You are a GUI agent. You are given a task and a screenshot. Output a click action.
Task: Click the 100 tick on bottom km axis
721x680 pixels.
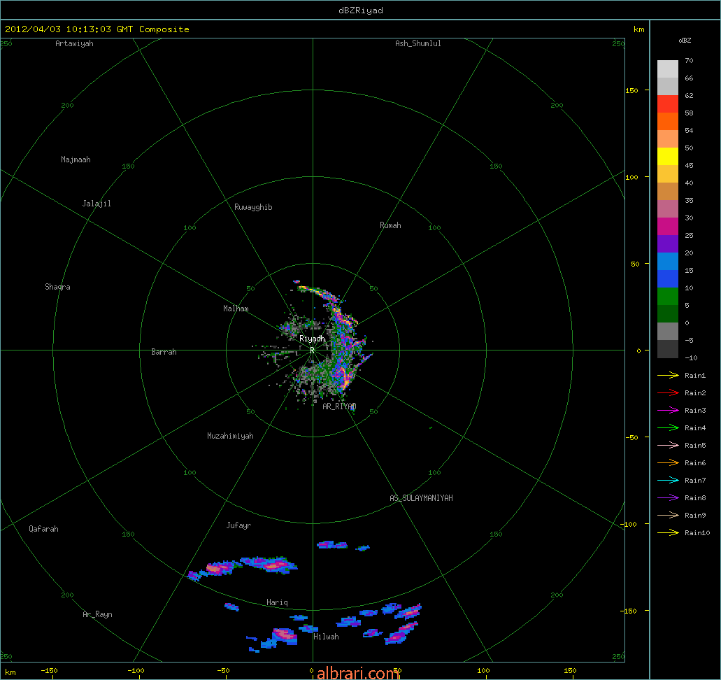tap(483, 670)
